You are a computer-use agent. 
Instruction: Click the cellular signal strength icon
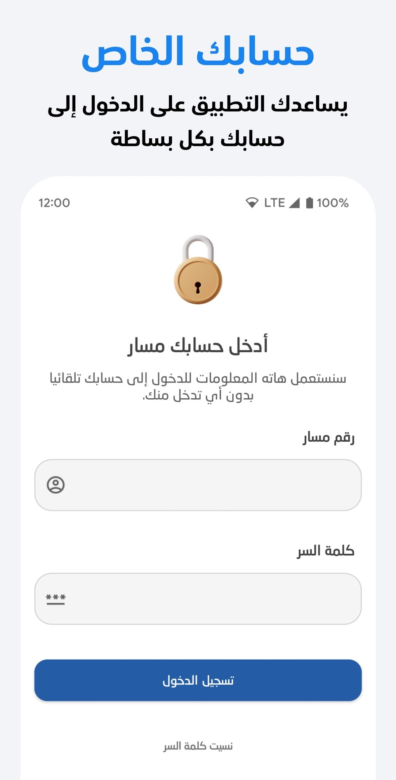click(x=294, y=203)
